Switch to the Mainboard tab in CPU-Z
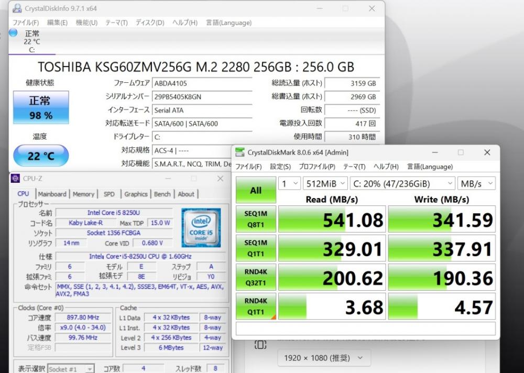524x373 pixels. pyautogui.click(x=52, y=194)
